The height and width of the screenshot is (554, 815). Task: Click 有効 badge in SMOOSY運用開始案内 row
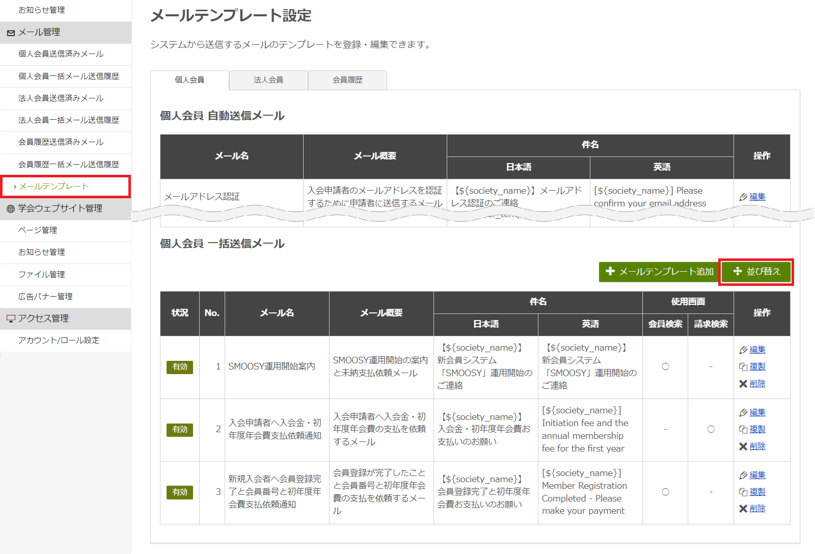click(180, 367)
